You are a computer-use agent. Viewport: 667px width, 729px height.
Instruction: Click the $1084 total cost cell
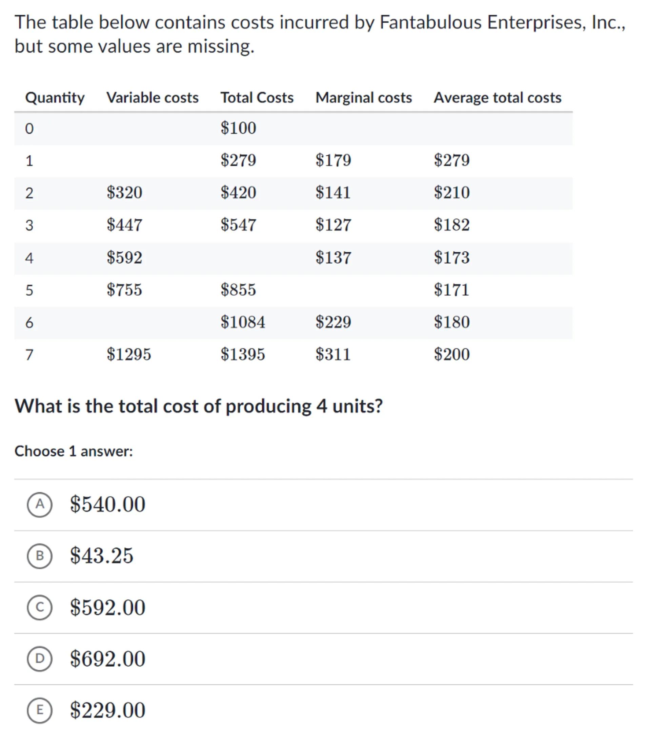point(243,322)
